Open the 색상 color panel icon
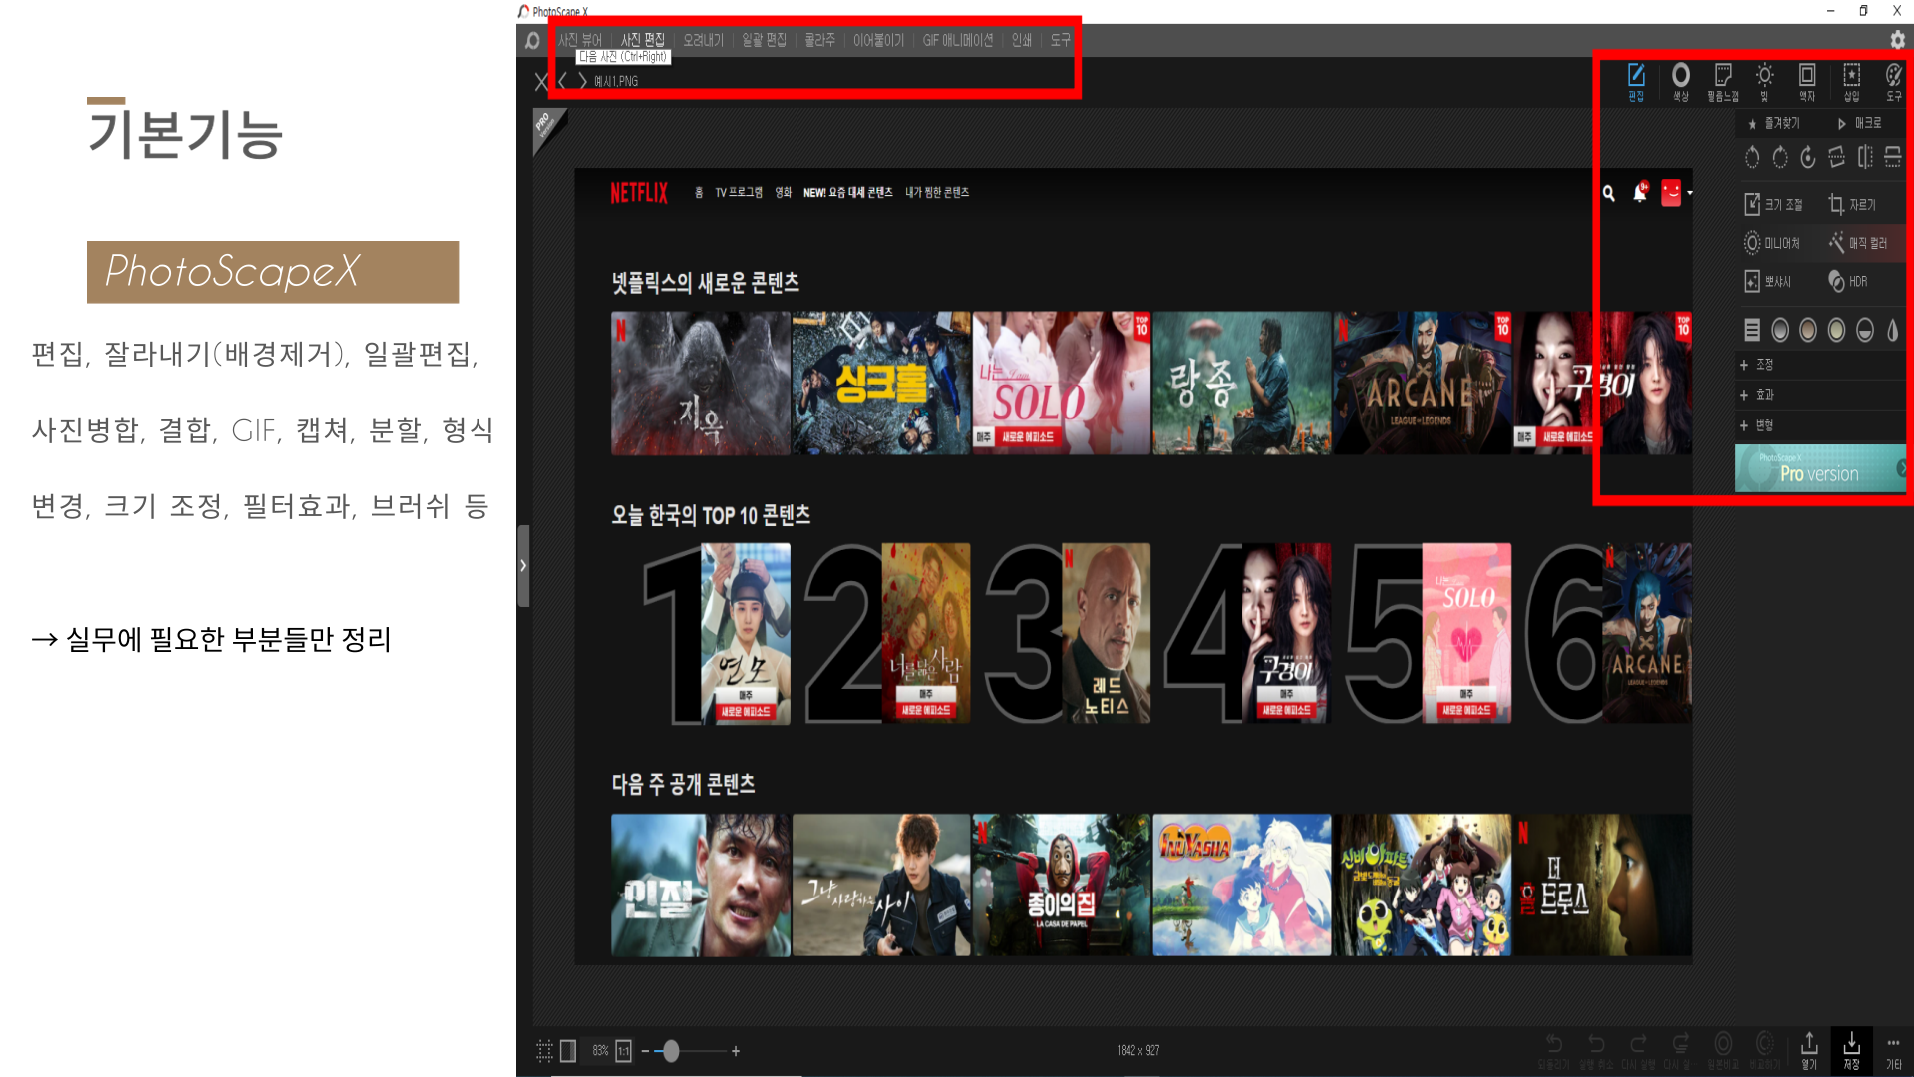 click(1680, 82)
